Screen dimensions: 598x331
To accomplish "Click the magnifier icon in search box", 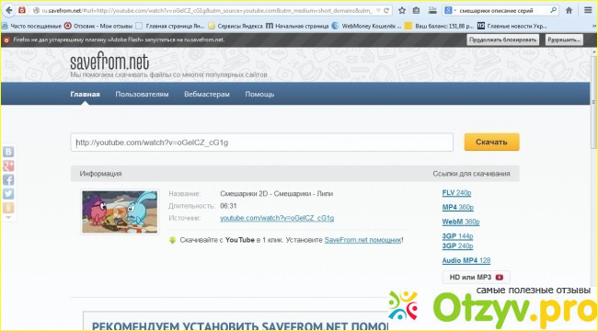I will pos(553,11).
